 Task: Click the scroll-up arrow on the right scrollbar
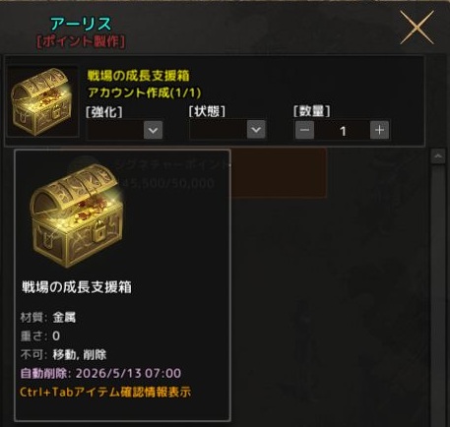tap(438, 156)
